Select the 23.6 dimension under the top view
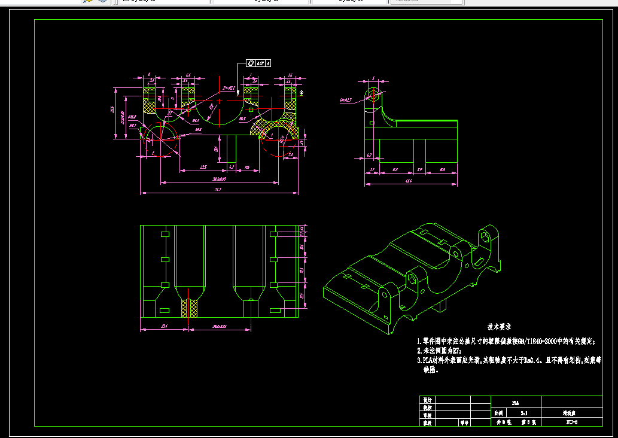The image size is (618, 438). [165, 326]
